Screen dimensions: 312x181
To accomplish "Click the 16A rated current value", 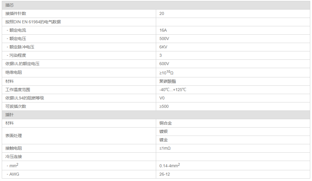I will click(x=163, y=30).
